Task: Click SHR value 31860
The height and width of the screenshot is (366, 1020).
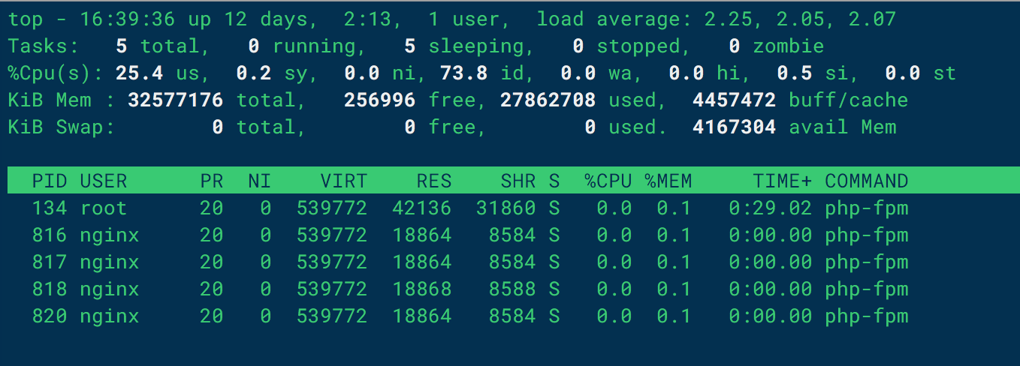Action: [506, 208]
